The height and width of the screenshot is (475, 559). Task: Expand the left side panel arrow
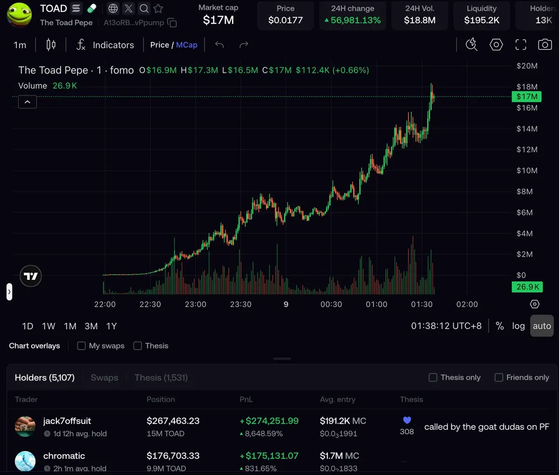click(x=9, y=292)
